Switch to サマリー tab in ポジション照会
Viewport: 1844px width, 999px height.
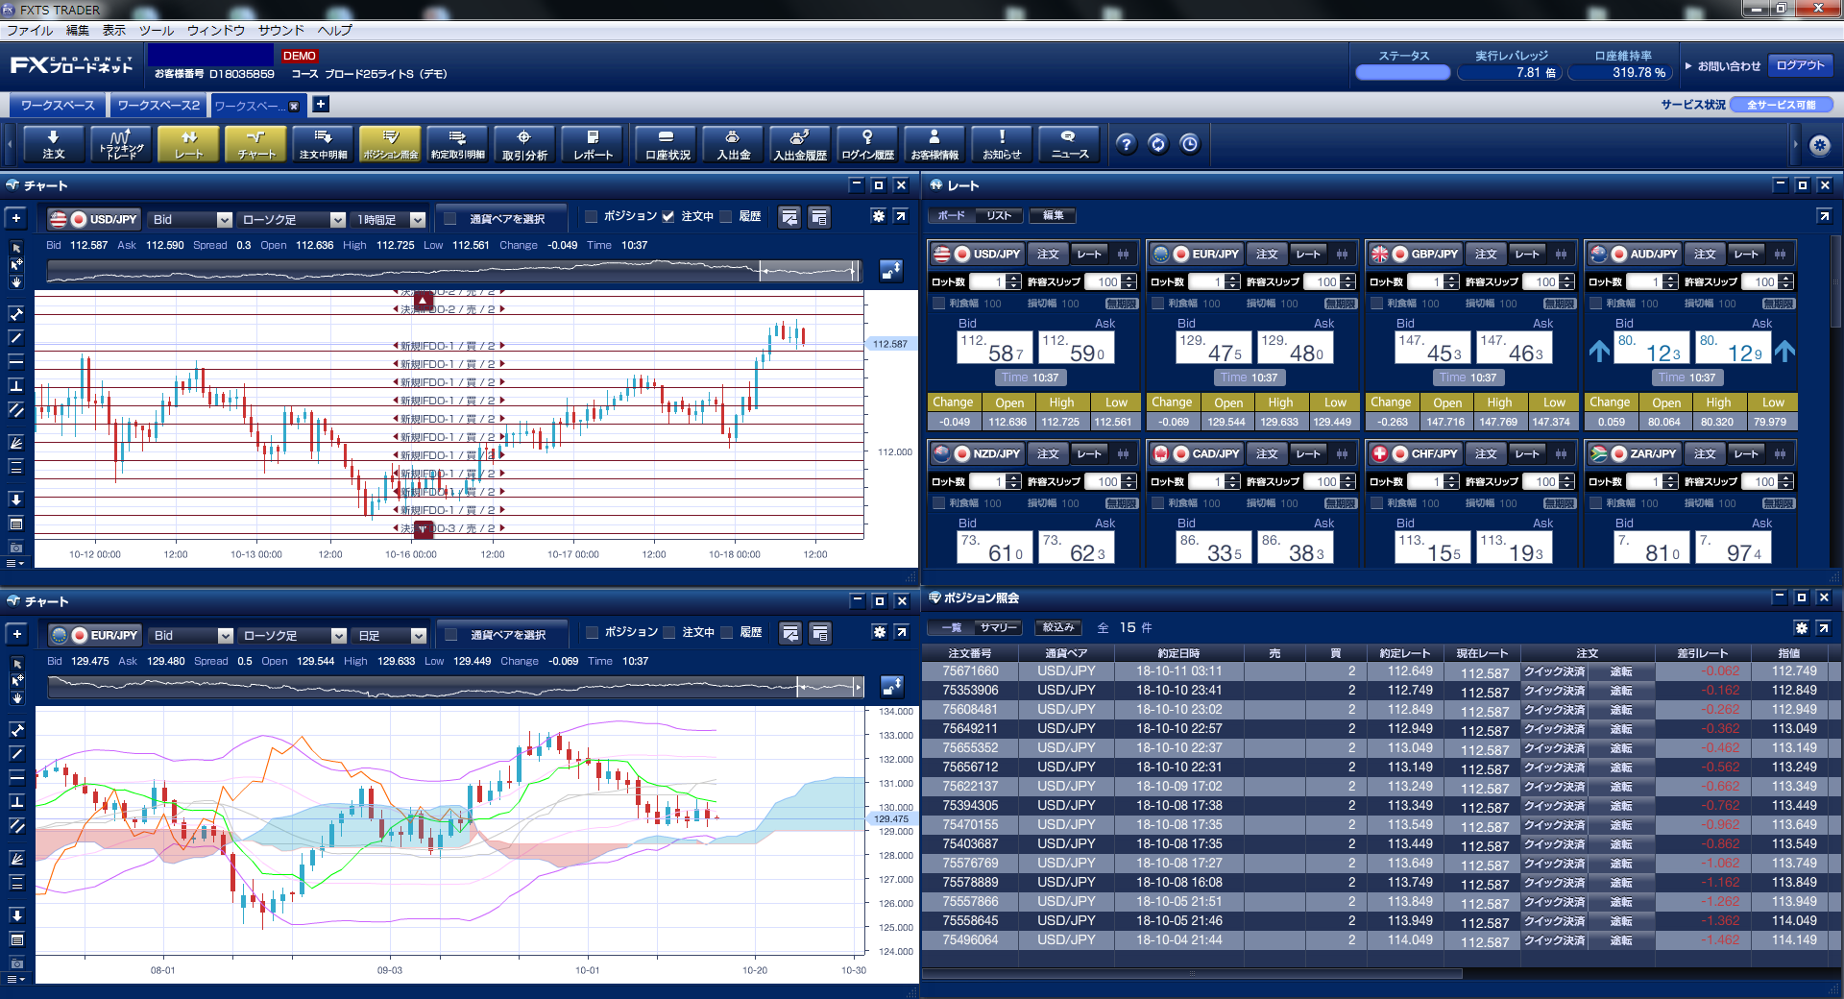pos(998,627)
